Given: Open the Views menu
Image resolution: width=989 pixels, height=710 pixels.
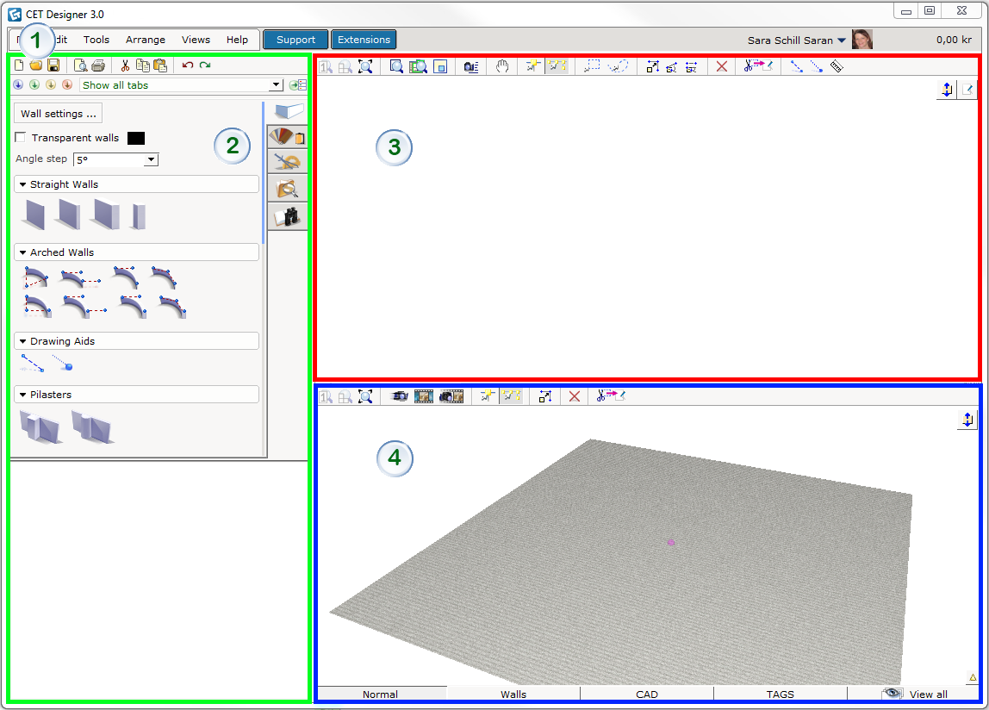Looking at the screenshot, I should click(x=196, y=39).
